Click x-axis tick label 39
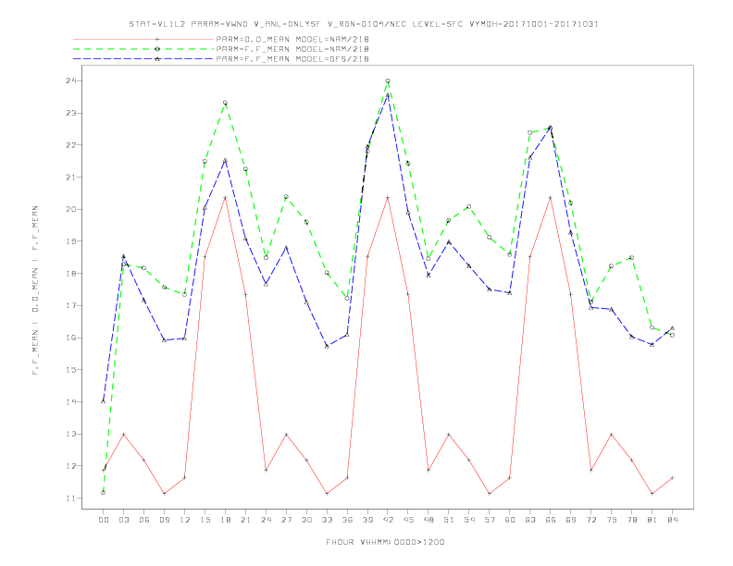 tap(367, 520)
